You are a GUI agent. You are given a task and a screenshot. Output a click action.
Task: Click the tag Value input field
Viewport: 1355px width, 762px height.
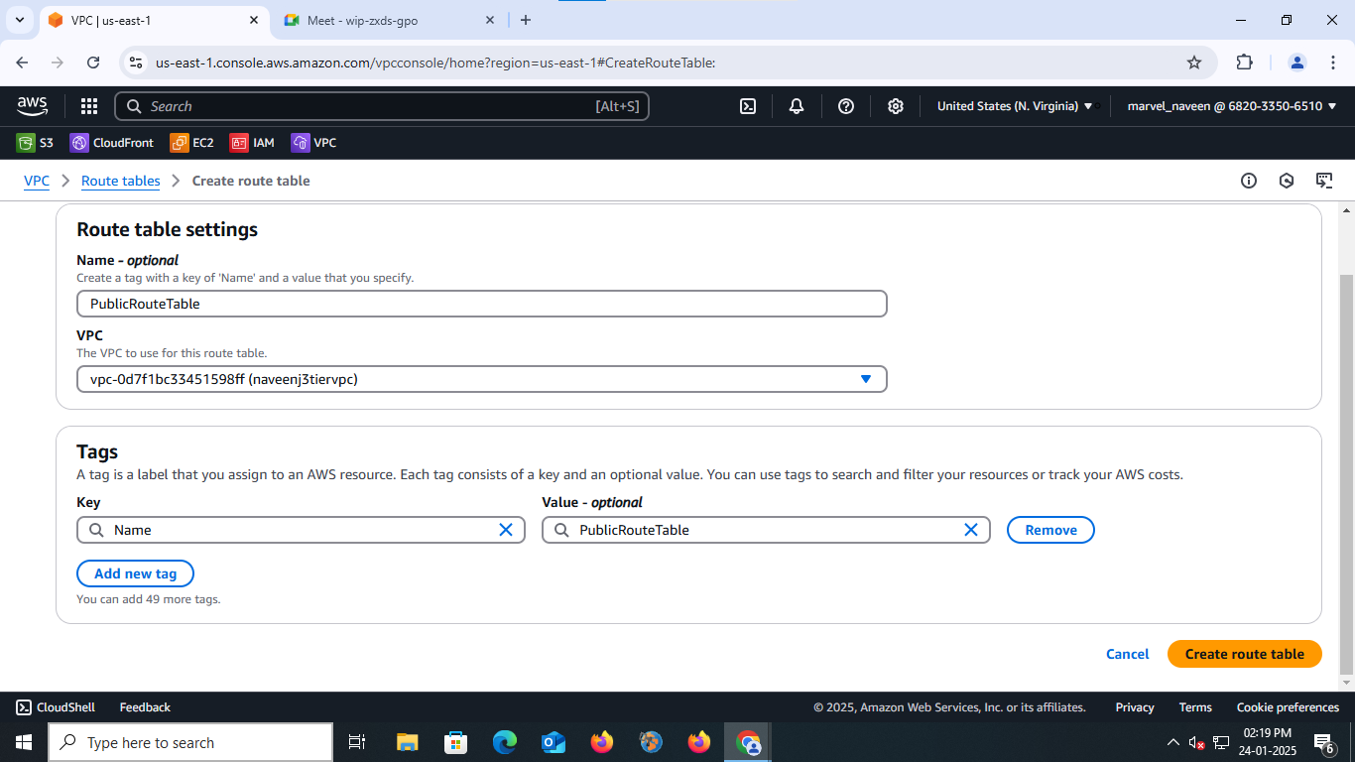(x=766, y=530)
